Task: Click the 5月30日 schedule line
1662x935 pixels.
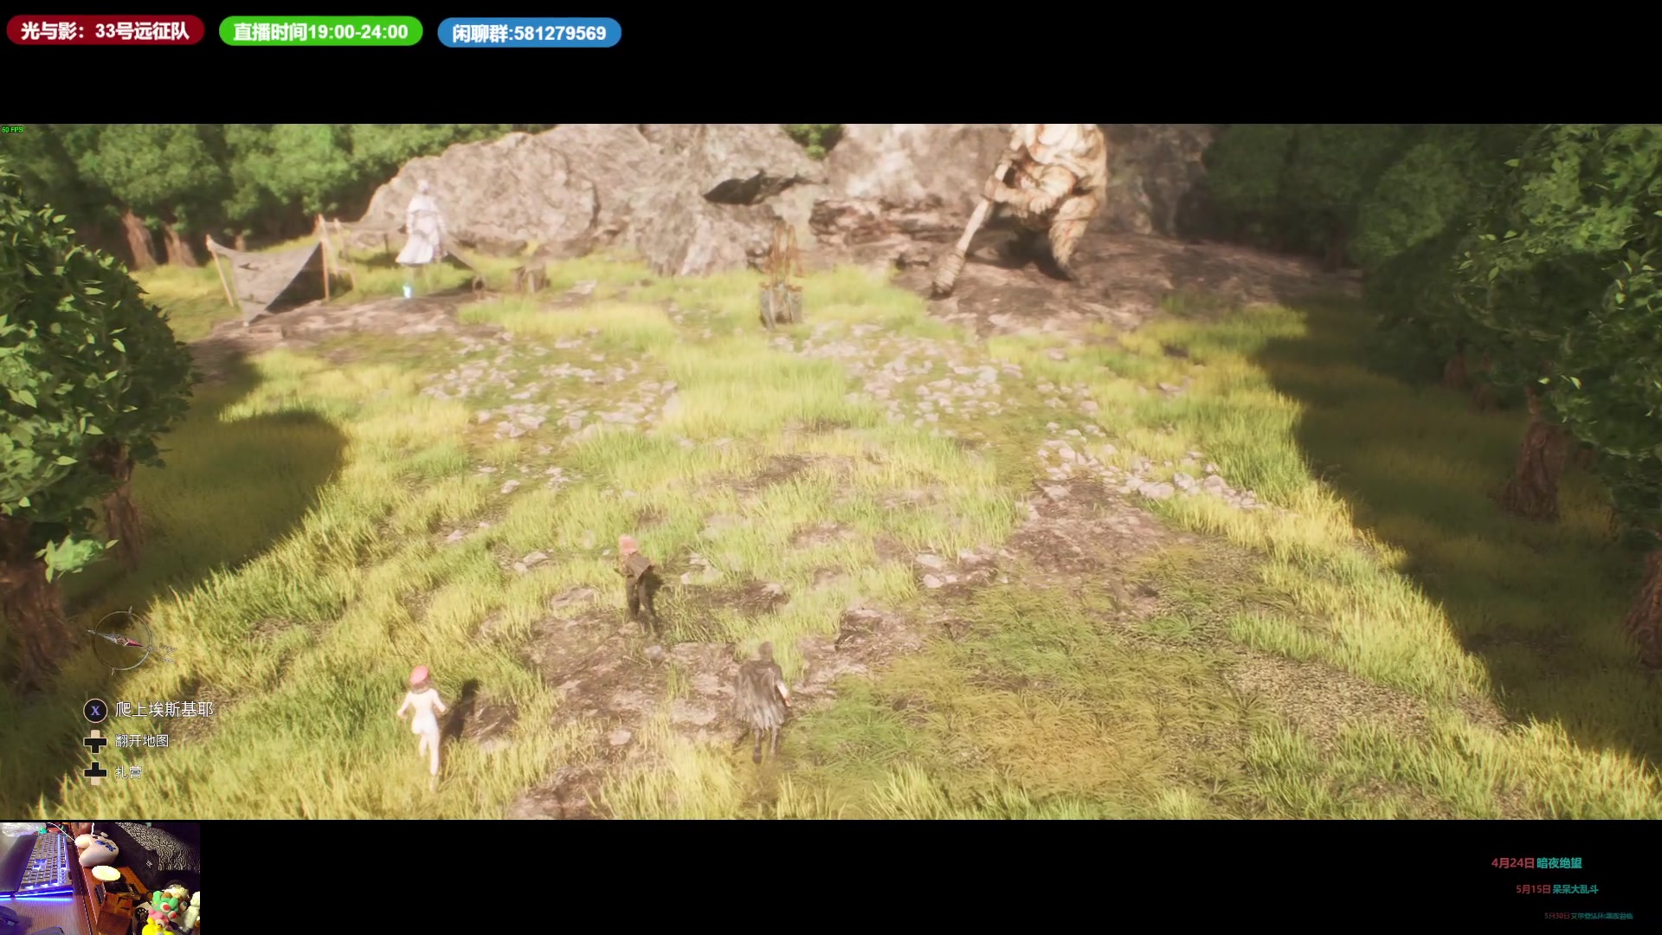Action: click(x=1588, y=916)
